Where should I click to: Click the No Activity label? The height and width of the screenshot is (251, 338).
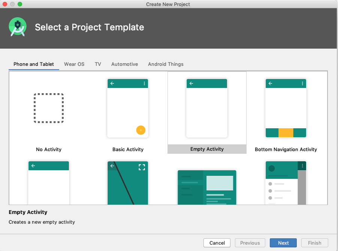(49, 149)
